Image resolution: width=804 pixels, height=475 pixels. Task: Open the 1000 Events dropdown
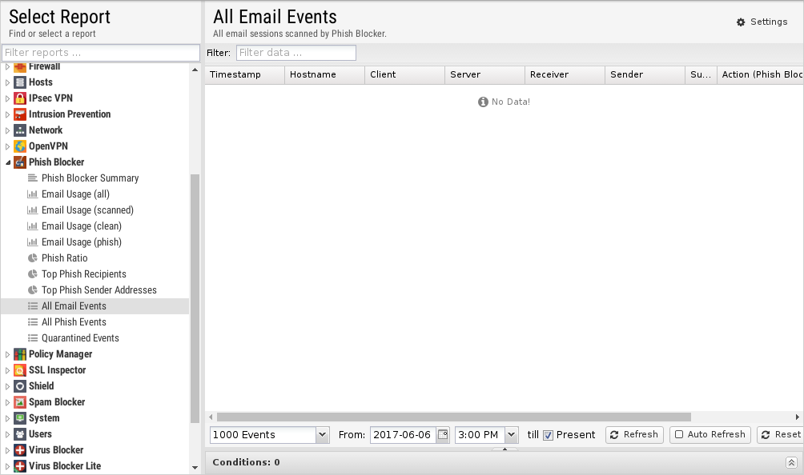tap(322, 434)
